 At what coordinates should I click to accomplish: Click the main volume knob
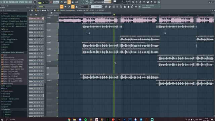point(35,2)
